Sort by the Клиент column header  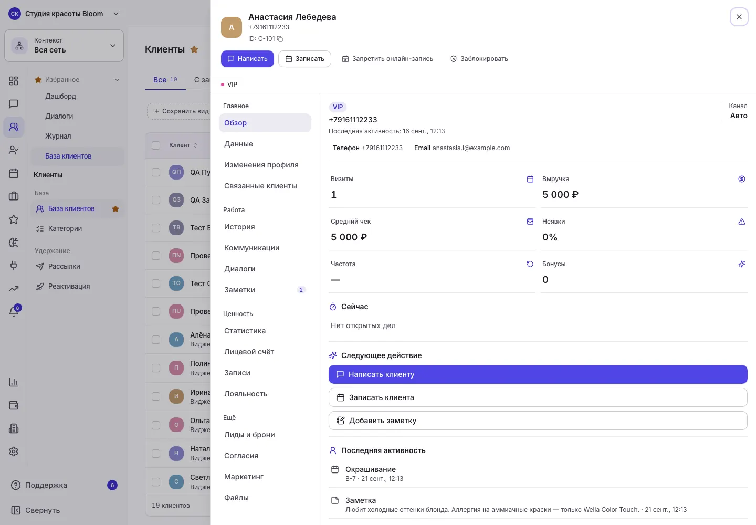pyautogui.click(x=183, y=145)
